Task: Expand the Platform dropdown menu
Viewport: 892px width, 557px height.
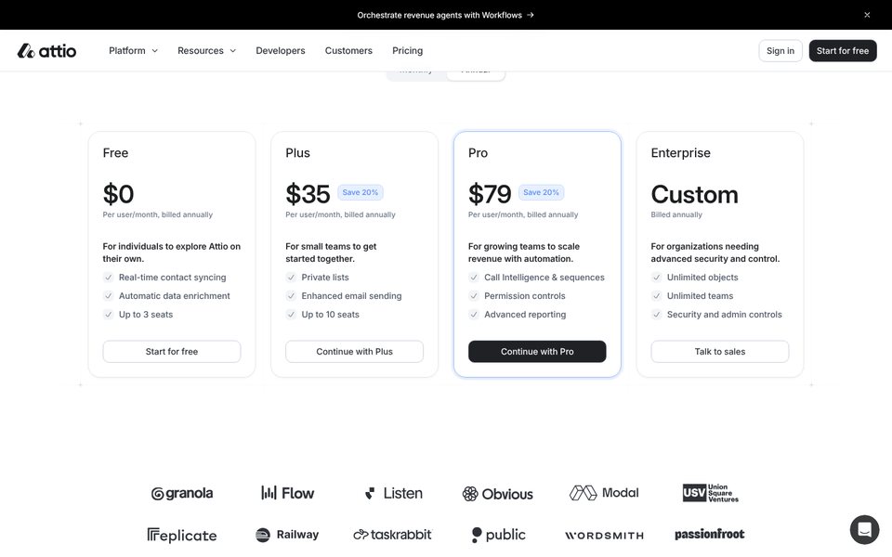Action: pos(133,50)
